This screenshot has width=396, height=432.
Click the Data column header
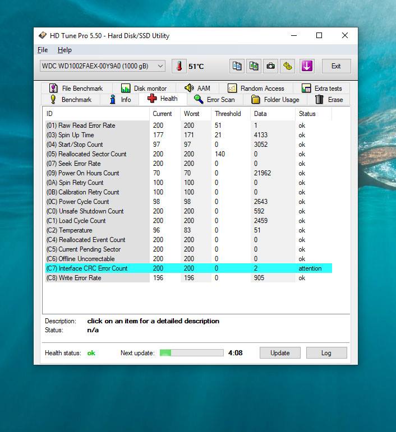click(x=273, y=114)
